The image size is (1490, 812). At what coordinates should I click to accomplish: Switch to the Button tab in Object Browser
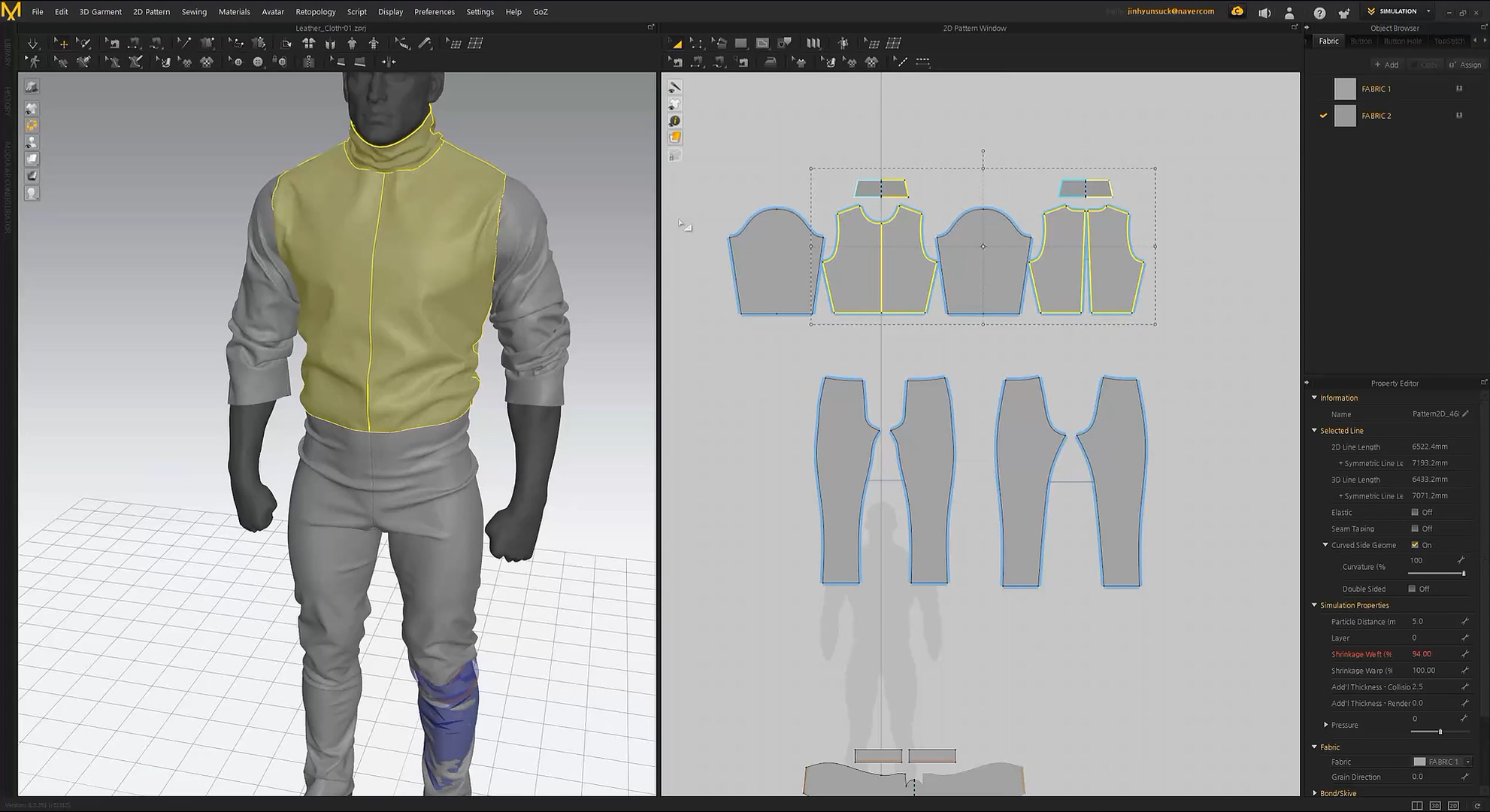tap(1361, 41)
